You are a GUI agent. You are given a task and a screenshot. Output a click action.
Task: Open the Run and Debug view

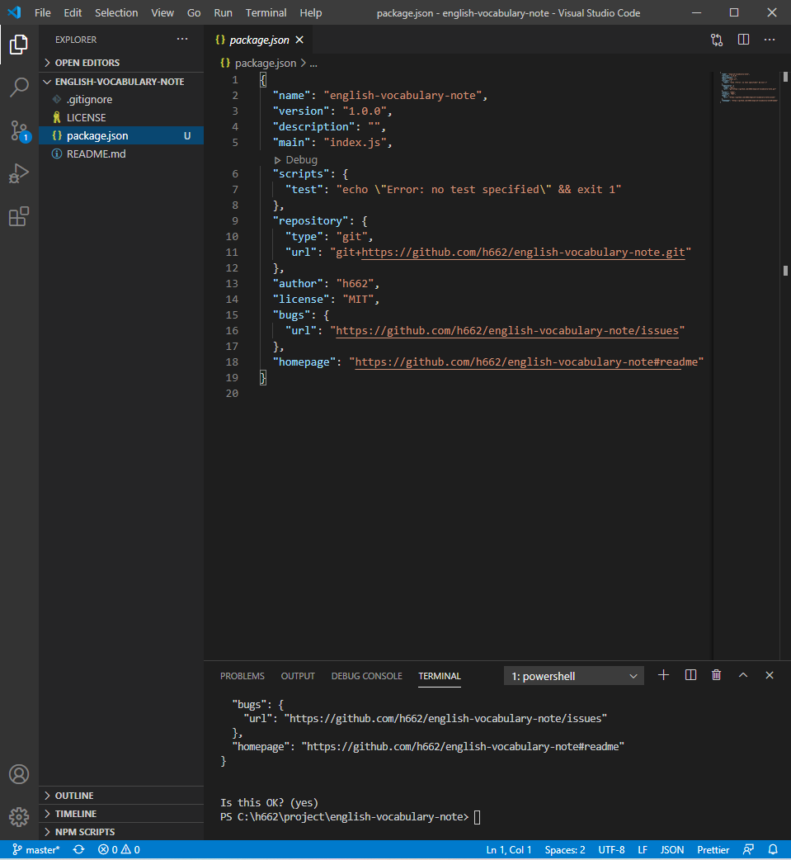point(19,174)
